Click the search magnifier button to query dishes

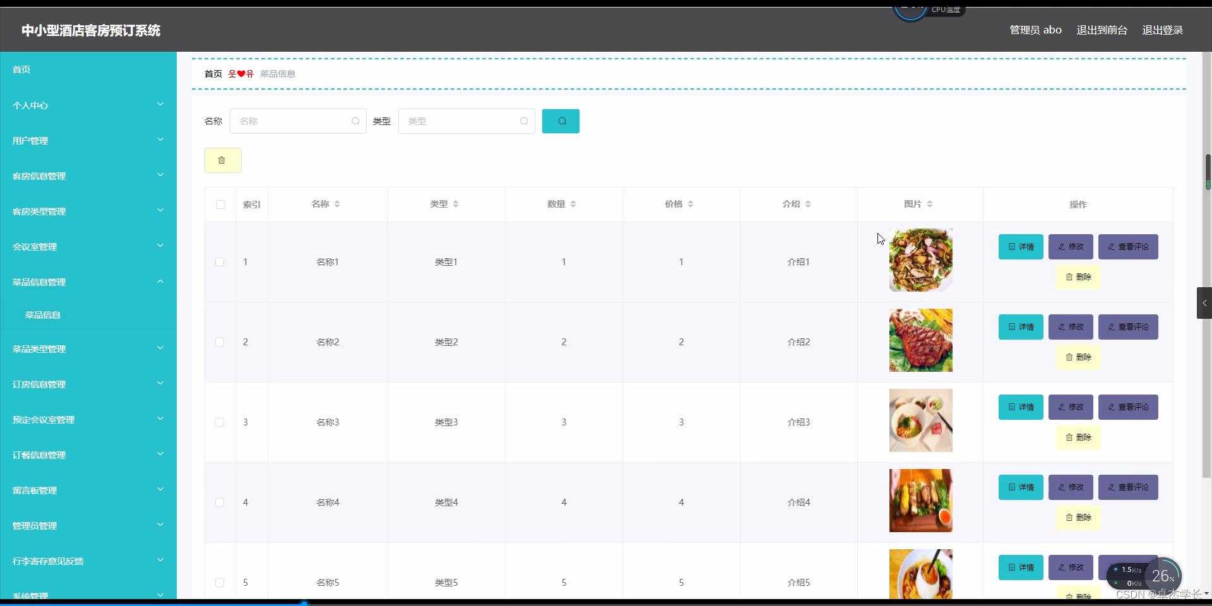560,121
